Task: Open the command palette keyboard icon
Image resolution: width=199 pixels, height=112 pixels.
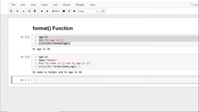Action: point(103,11)
